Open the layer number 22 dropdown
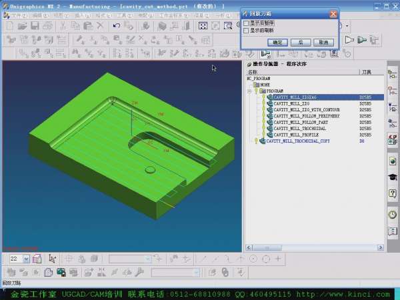Viewport: 400px width, 300px height. 26,259
